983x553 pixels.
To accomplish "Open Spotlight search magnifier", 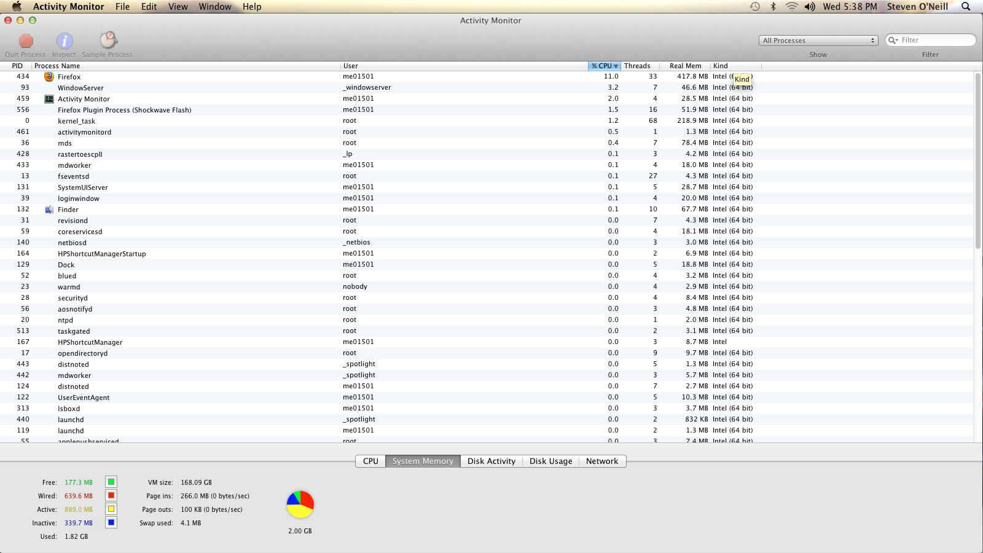I will [966, 6].
